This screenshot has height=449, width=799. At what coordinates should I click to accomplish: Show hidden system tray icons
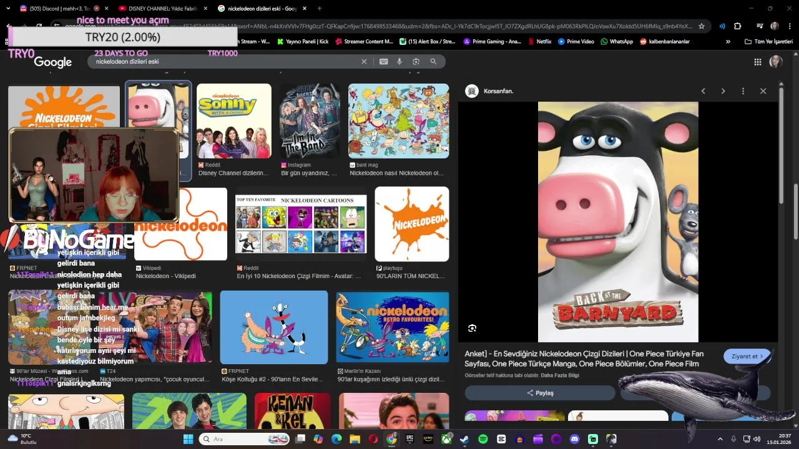720,439
